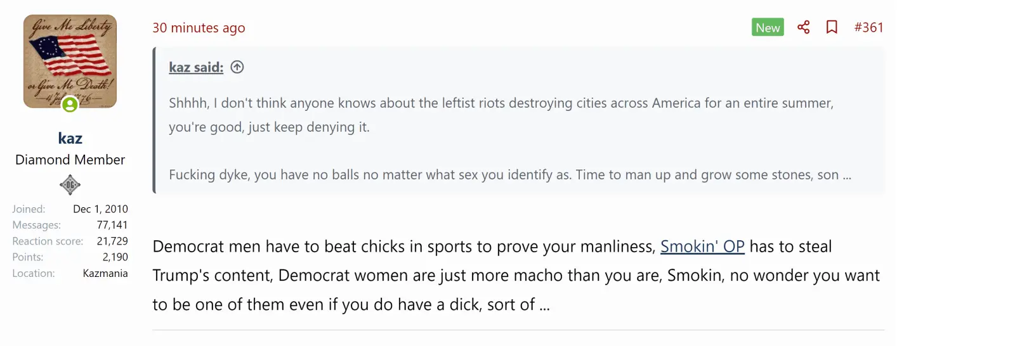Click the share post icon

[x=803, y=27]
